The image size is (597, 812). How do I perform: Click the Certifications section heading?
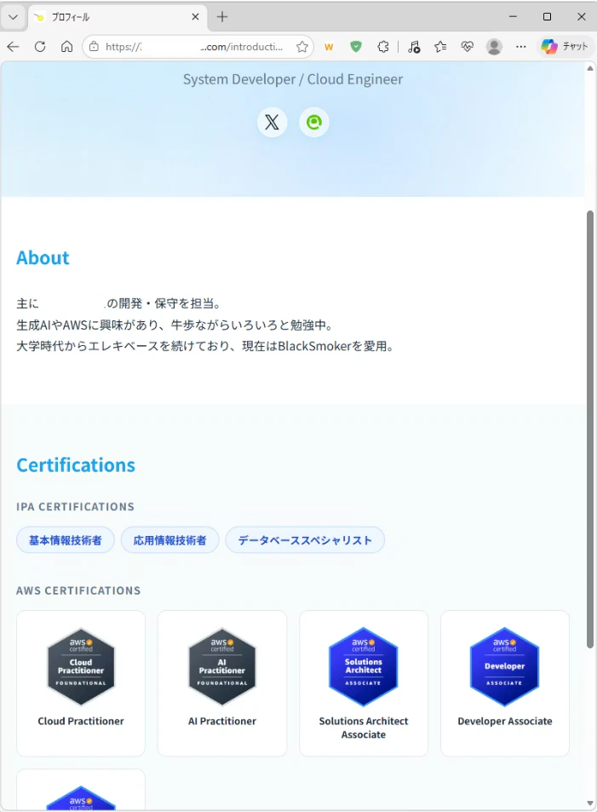[76, 465]
